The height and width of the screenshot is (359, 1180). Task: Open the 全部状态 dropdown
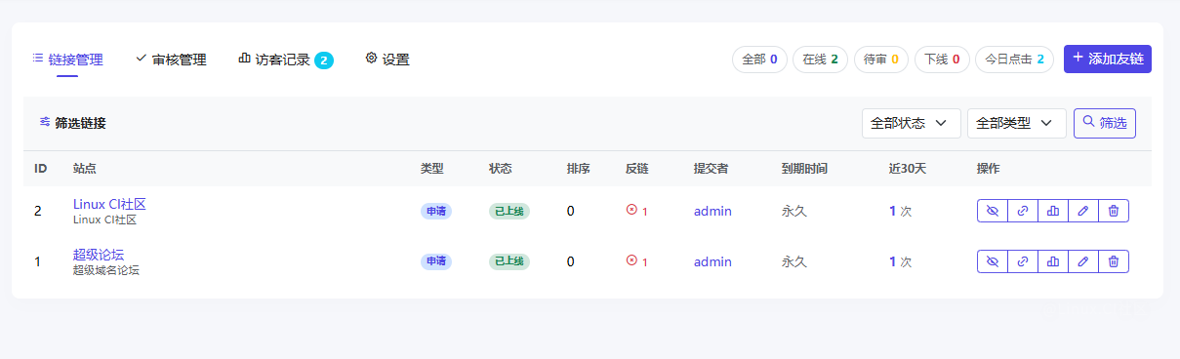[x=912, y=123]
